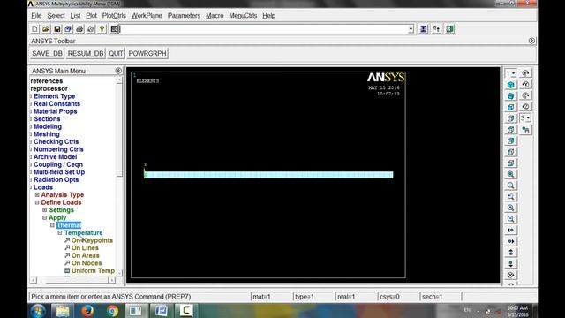Switch to Top View cube icon
The height and width of the screenshot is (318, 565).
[x=510, y=130]
